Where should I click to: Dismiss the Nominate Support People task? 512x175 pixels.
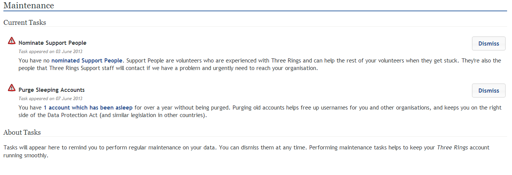point(489,43)
